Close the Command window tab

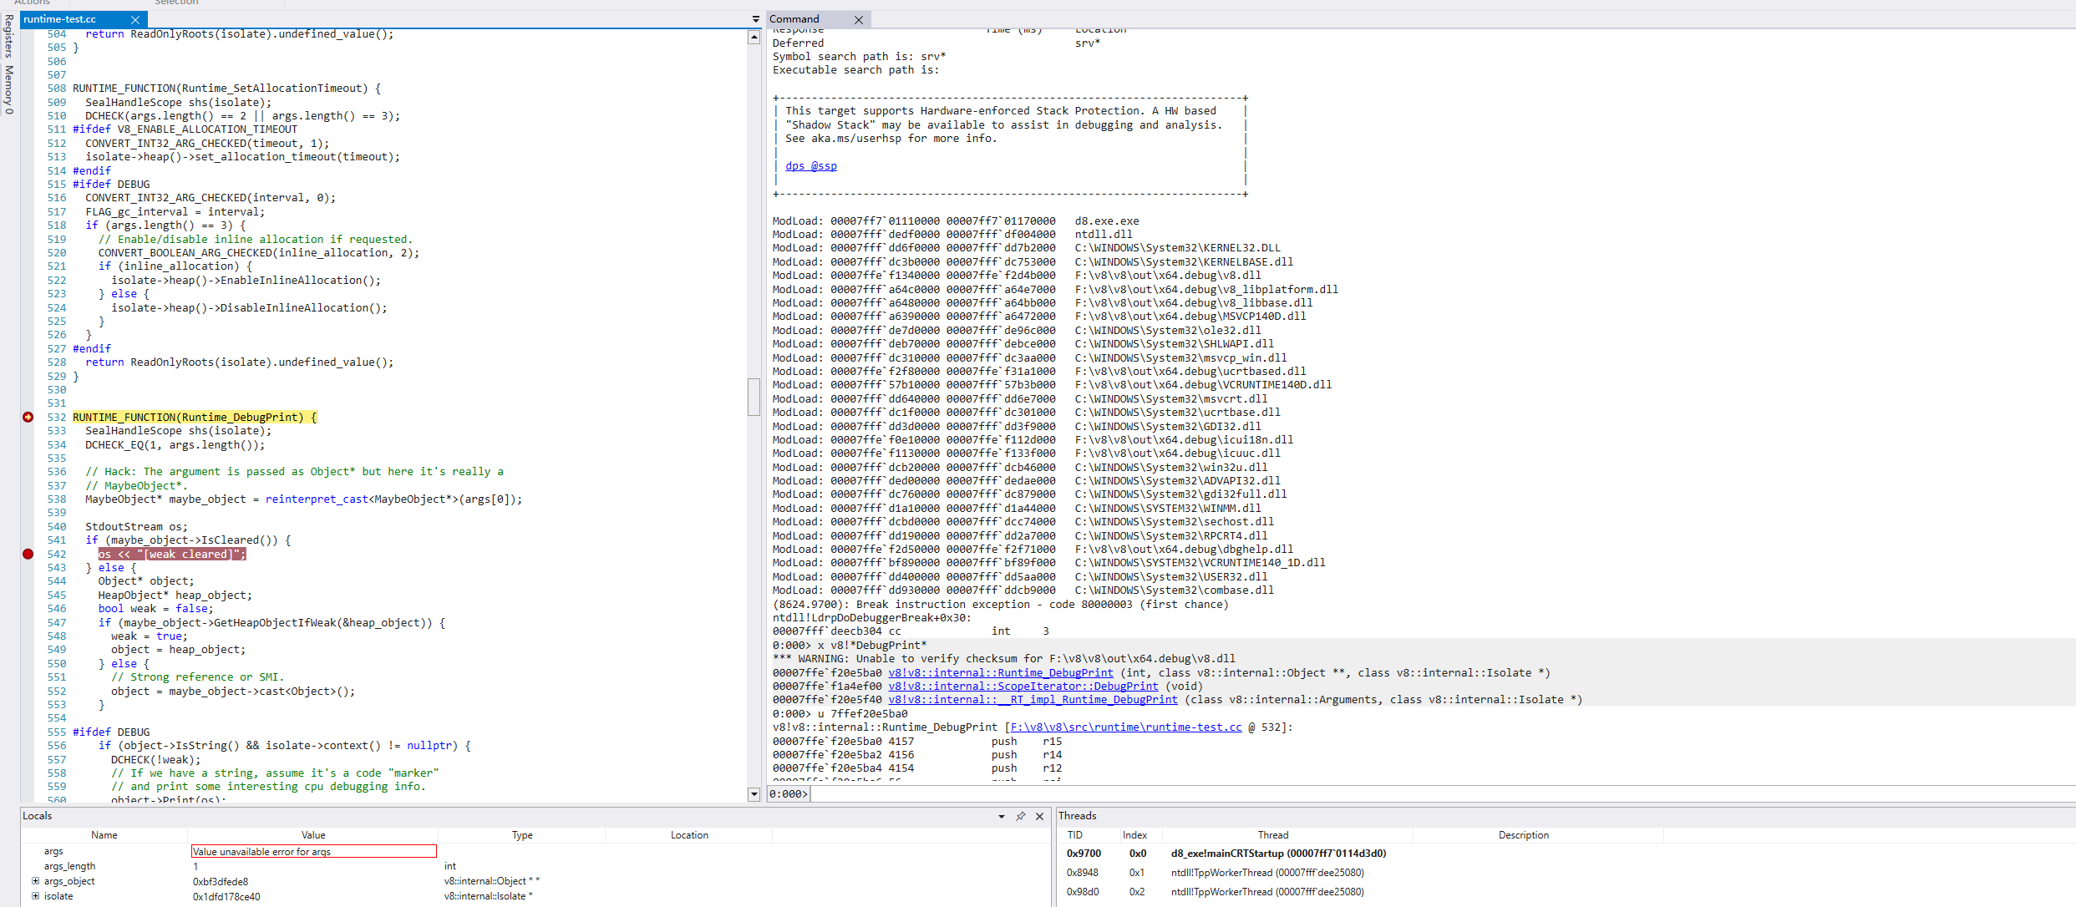click(x=858, y=19)
